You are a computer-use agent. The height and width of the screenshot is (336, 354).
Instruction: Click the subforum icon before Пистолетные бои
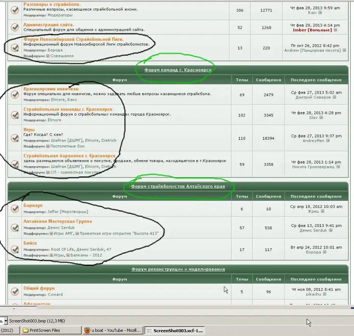pos(48,146)
